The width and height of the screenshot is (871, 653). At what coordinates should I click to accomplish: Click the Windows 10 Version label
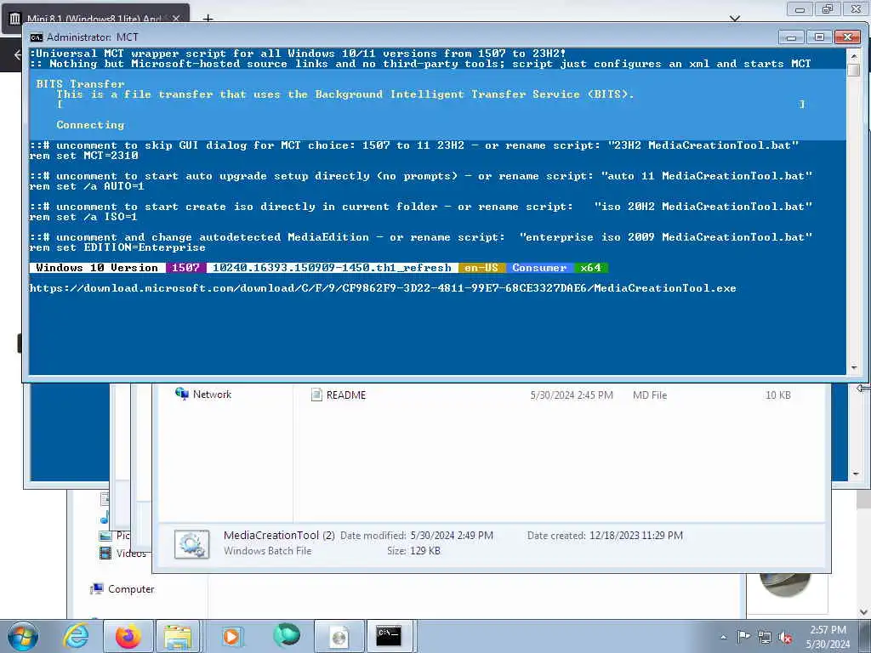point(97,268)
